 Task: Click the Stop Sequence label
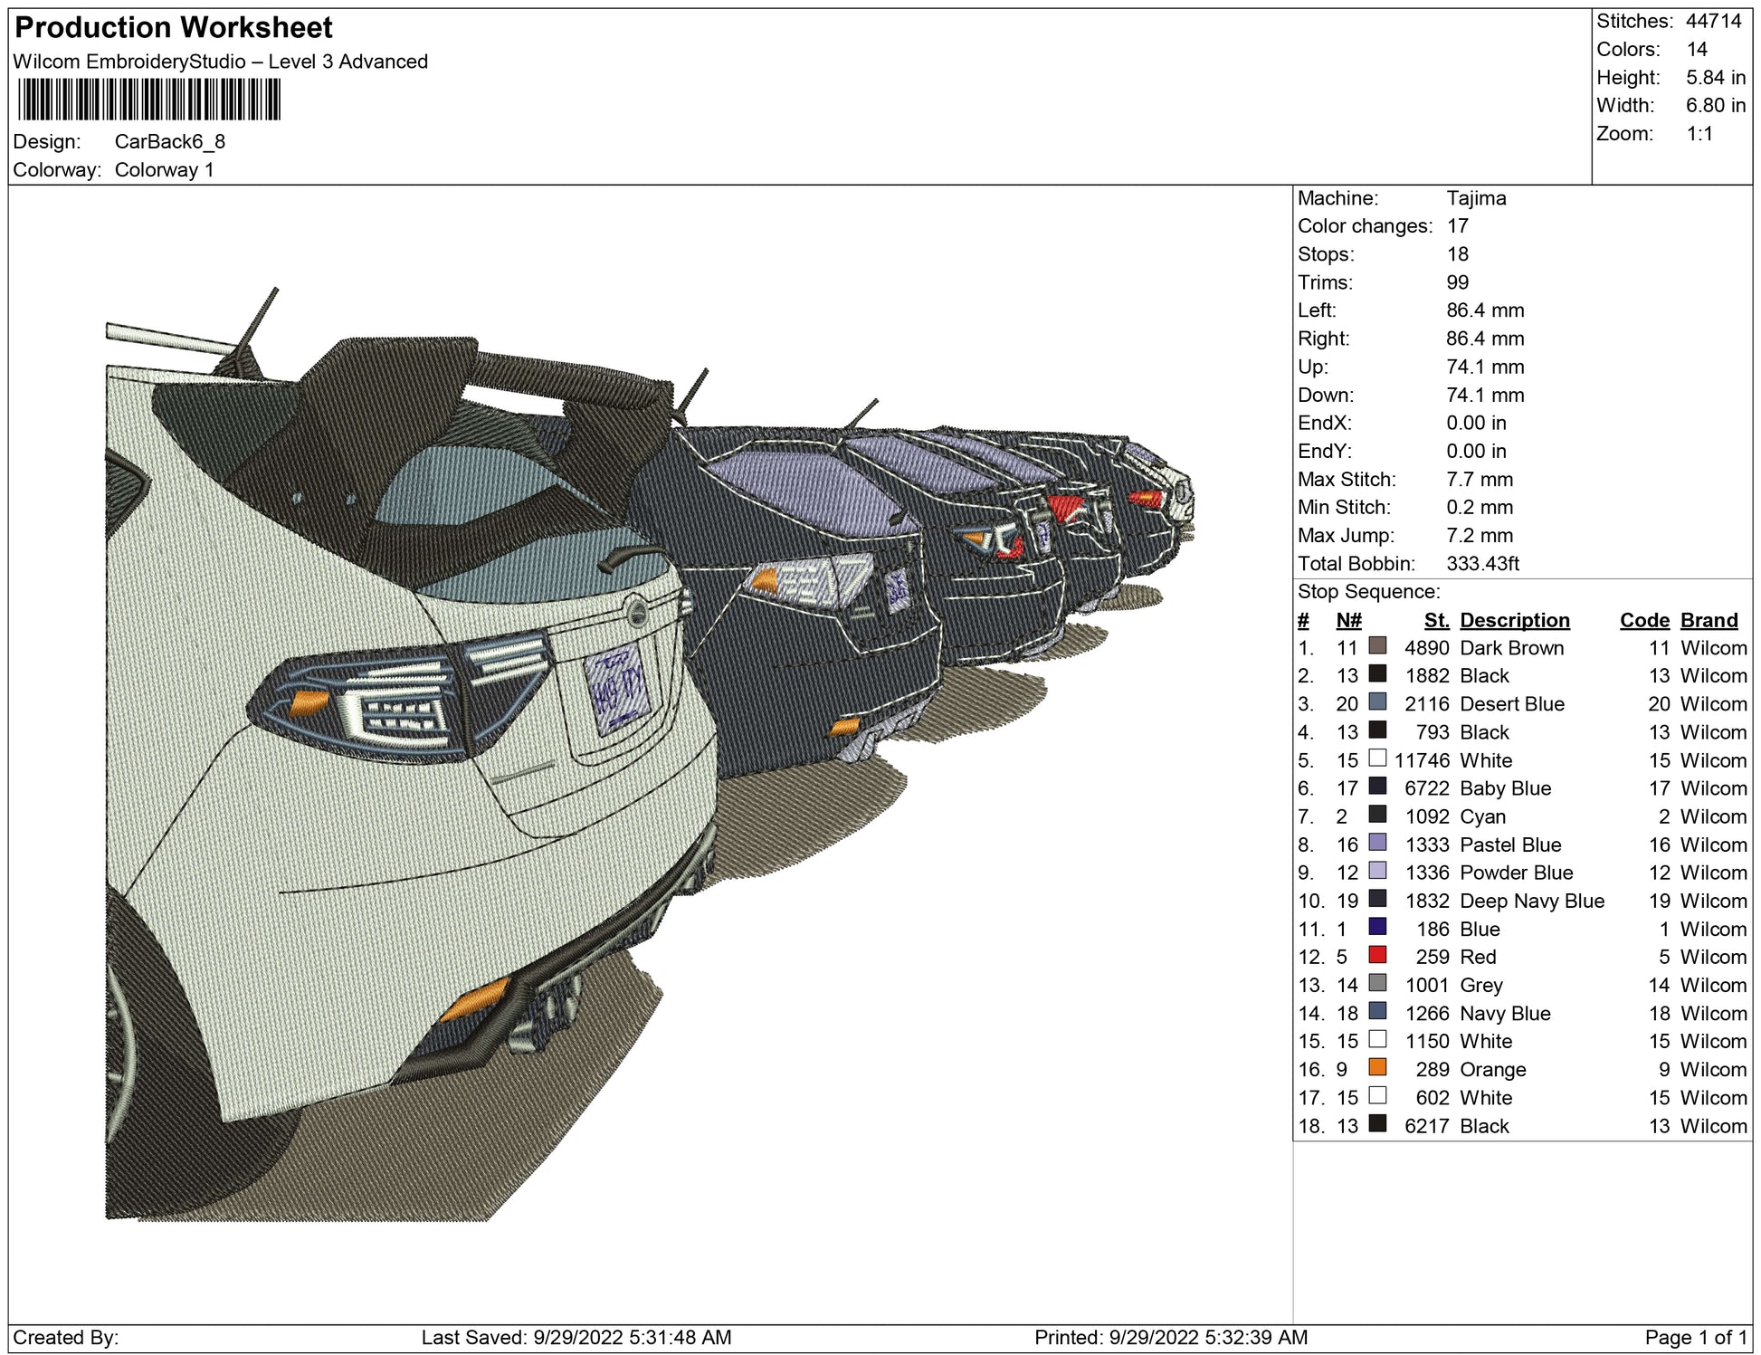[1368, 592]
